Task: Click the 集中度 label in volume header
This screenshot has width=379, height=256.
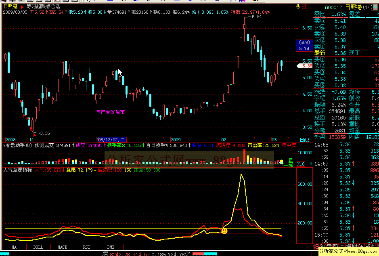Action: [x=289, y=145]
